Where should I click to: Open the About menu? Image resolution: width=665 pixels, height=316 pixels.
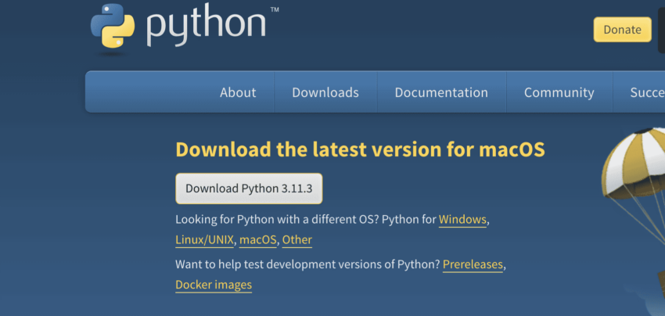pos(238,92)
